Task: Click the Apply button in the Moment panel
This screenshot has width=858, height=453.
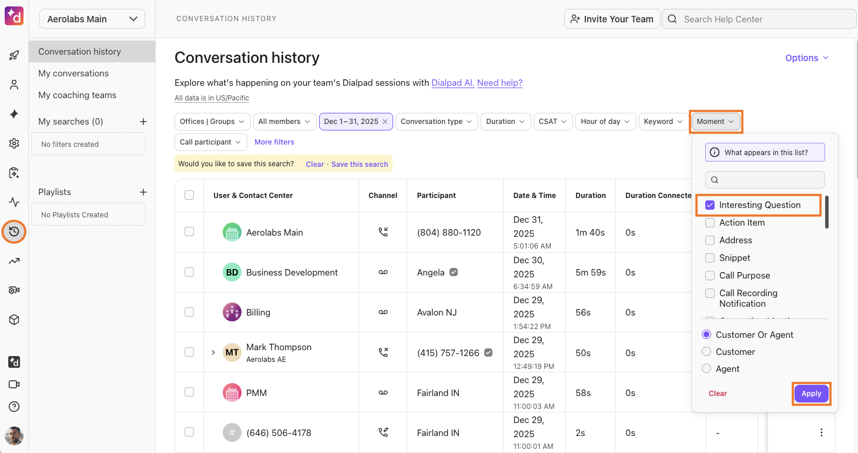Action: click(811, 393)
